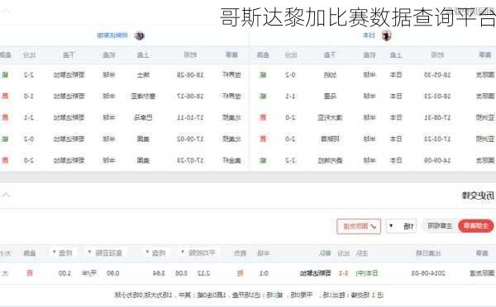496x307 pixels.
Task: Click the 14-09-09 date in Japan table
Action: (437, 161)
